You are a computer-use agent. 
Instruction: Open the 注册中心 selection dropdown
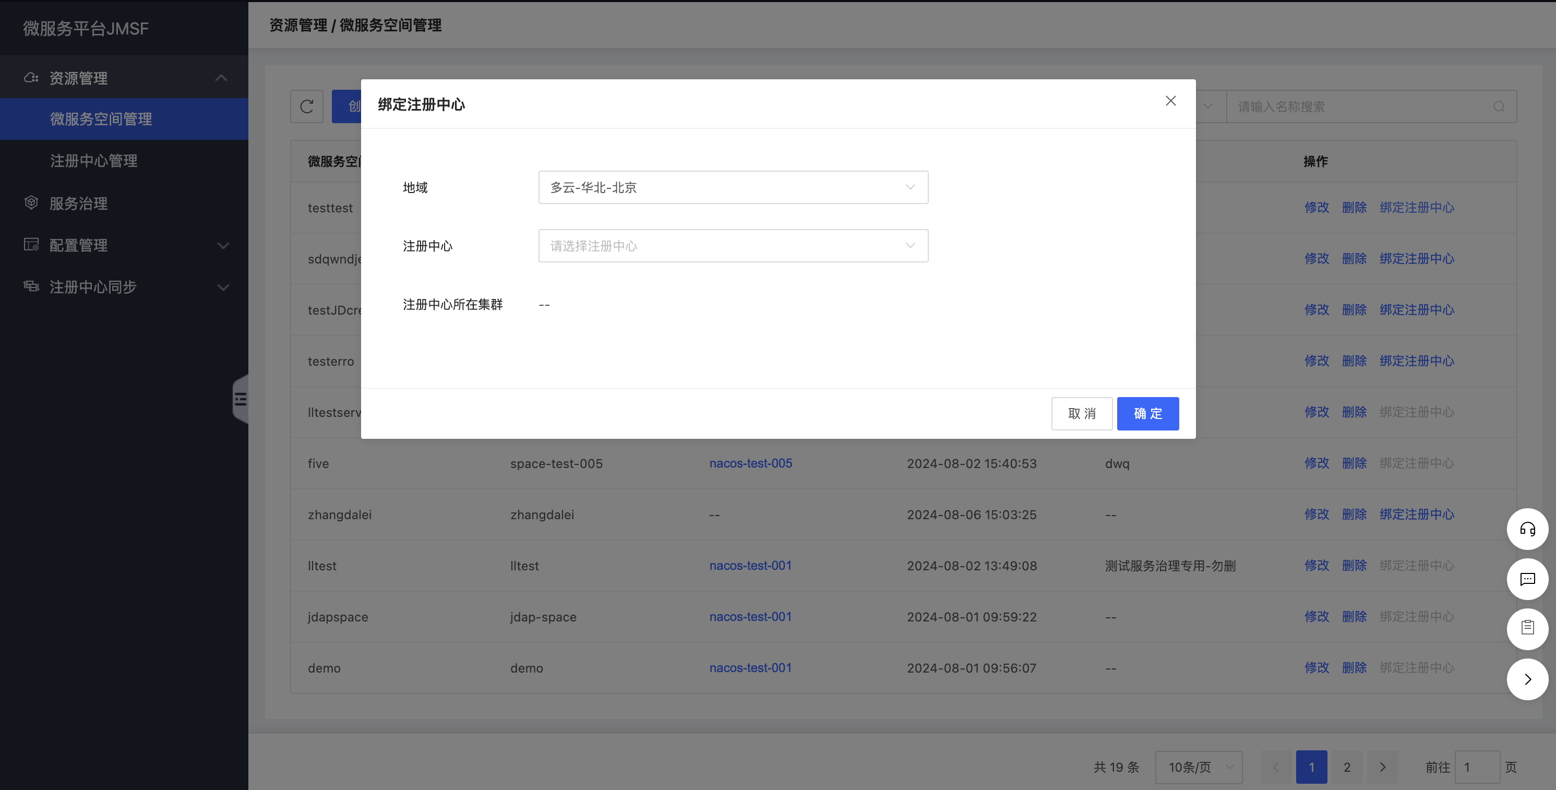point(733,246)
